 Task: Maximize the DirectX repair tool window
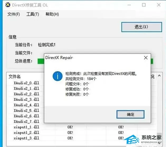[x=144, y=5]
